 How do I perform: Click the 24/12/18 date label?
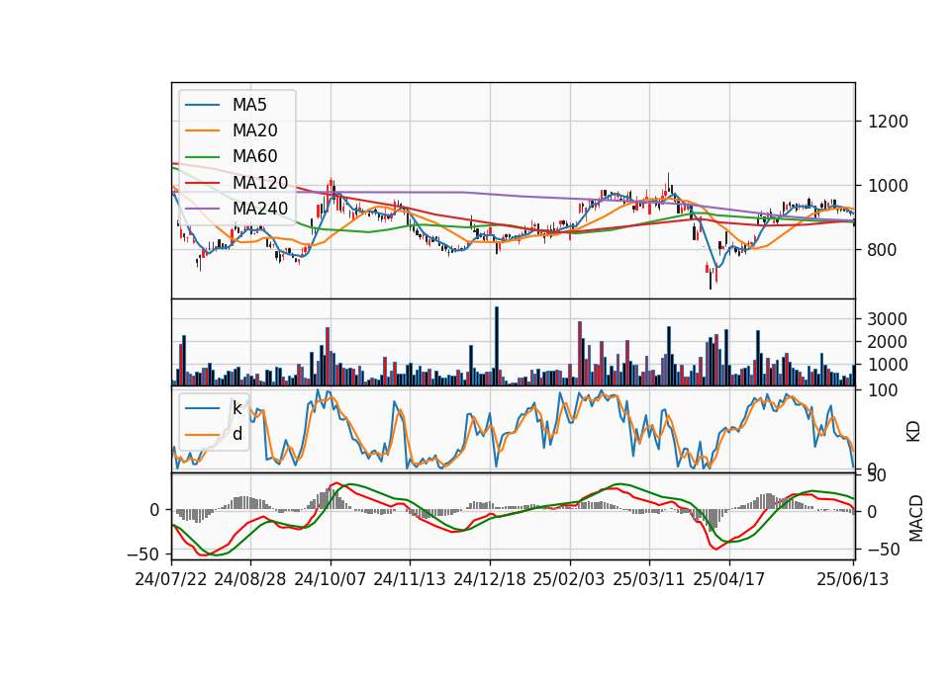pos(490,580)
